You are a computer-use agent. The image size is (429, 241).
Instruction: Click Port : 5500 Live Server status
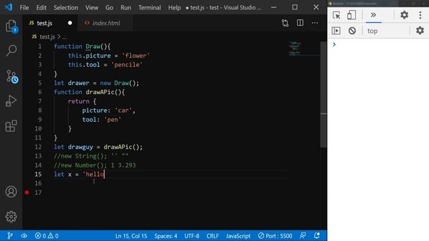[275, 236]
